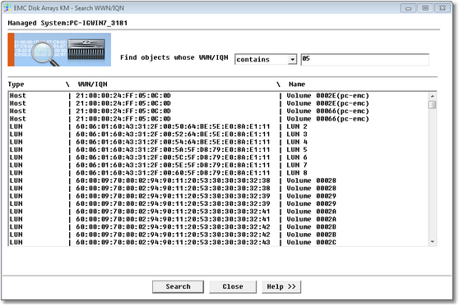
Task: Select the row named LUN 2
Action: tap(218, 126)
